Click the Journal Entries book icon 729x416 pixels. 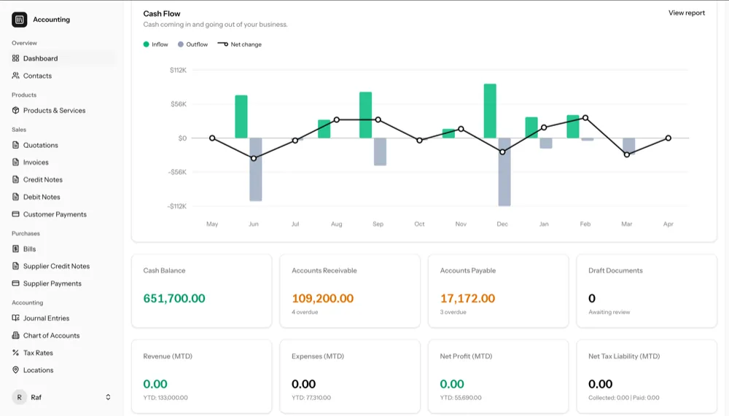coord(16,318)
